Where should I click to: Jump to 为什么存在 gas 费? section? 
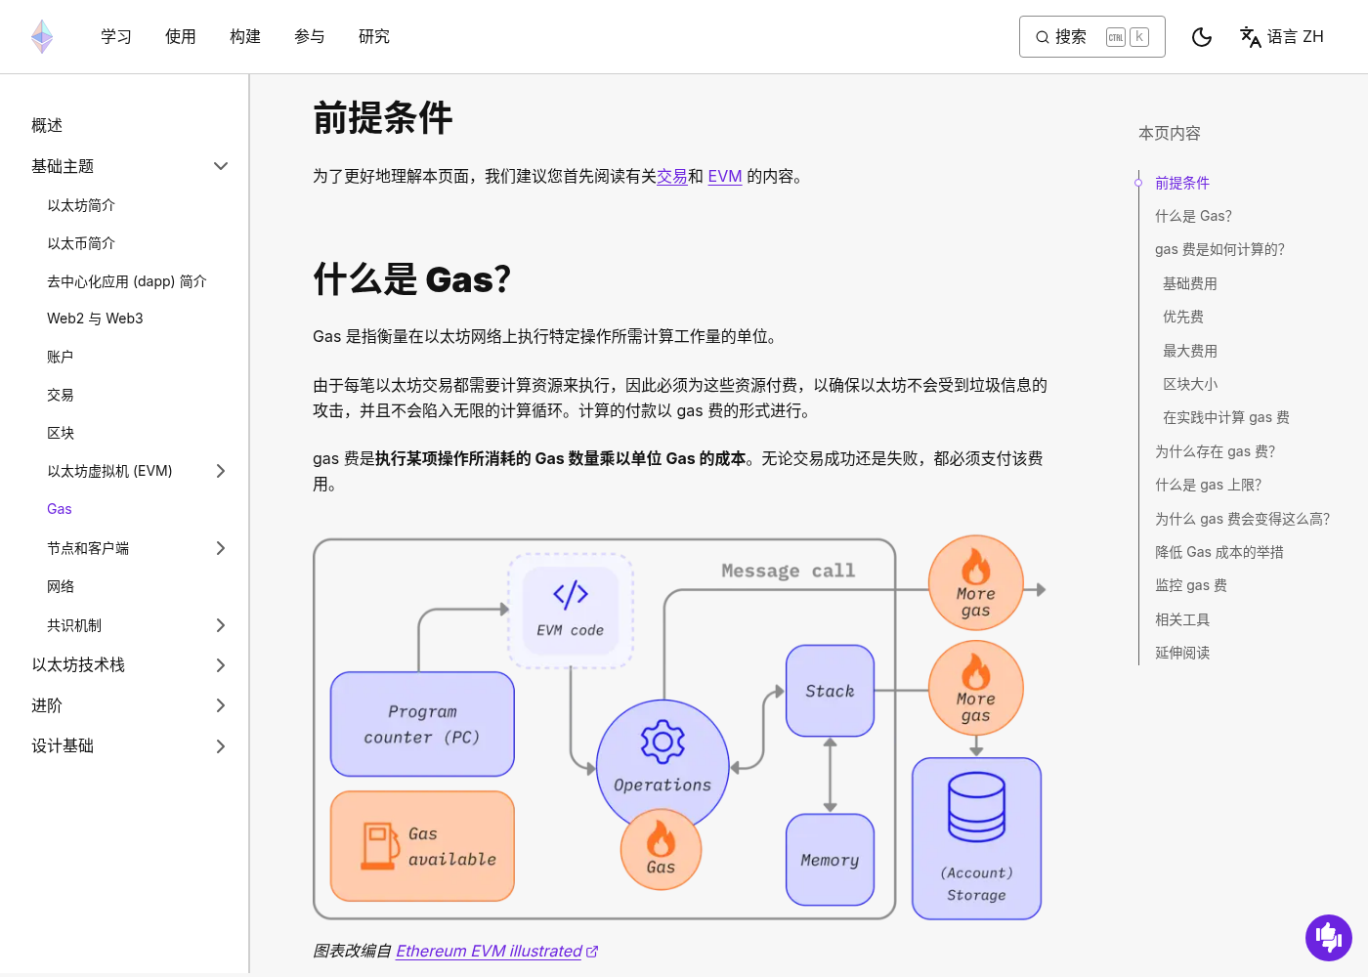point(1216,451)
